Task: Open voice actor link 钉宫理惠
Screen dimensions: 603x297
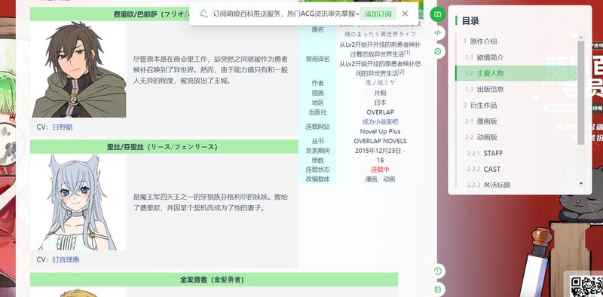Action: coord(66,259)
